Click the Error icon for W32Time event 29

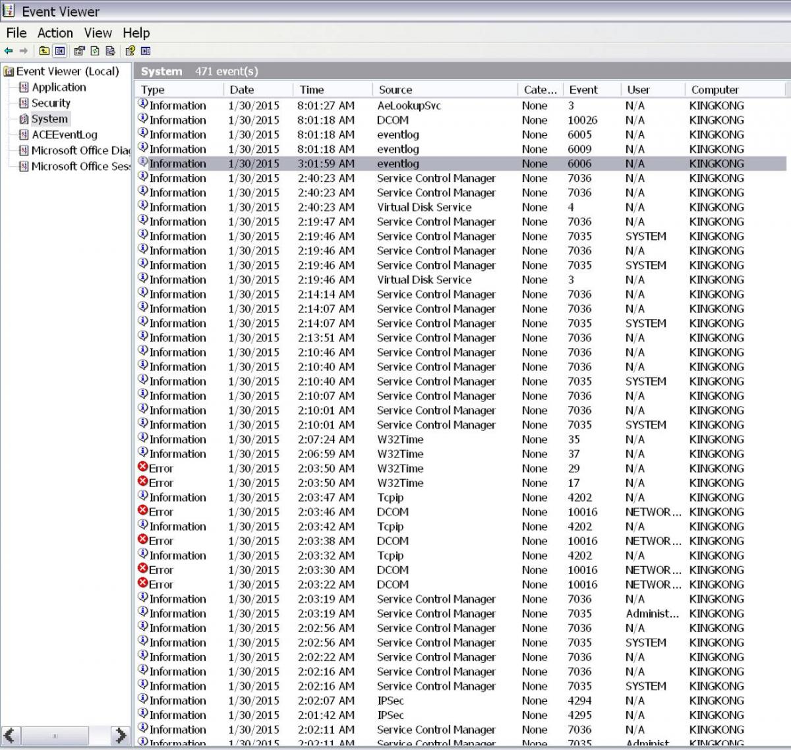point(142,467)
